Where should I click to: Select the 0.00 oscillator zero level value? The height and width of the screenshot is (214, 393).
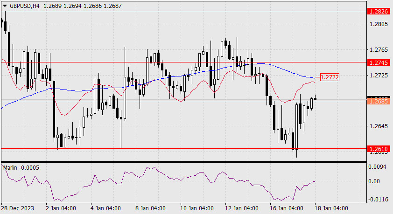point(374,181)
